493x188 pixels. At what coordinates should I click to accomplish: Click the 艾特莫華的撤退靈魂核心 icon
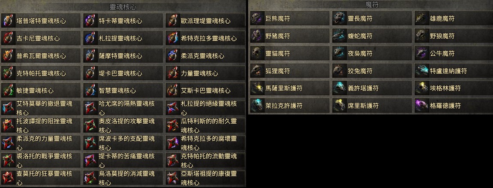coord(8,108)
